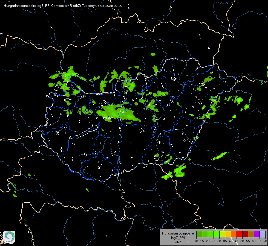The width and height of the screenshot is (268, 246).
Task: Select the lavender 65-70 dbZ swatch
Action: coord(263,234)
